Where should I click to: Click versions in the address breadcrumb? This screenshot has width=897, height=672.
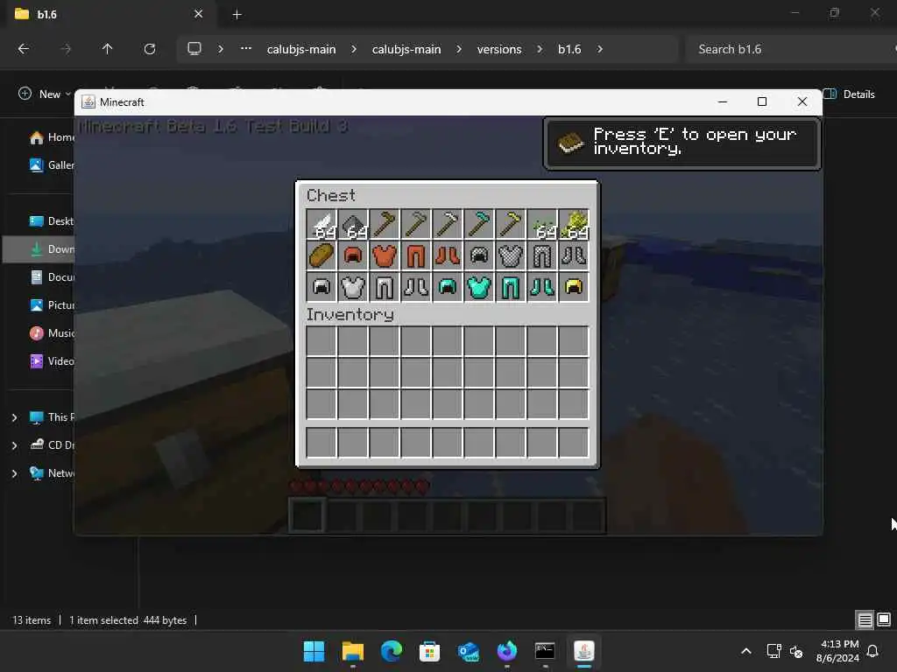pyautogui.click(x=498, y=49)
